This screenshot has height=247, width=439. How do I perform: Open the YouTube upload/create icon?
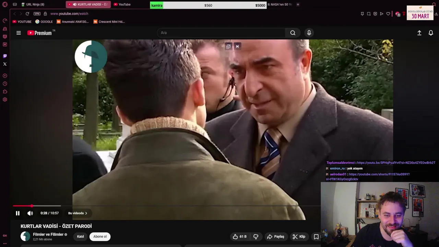click(x=419, y=33)
